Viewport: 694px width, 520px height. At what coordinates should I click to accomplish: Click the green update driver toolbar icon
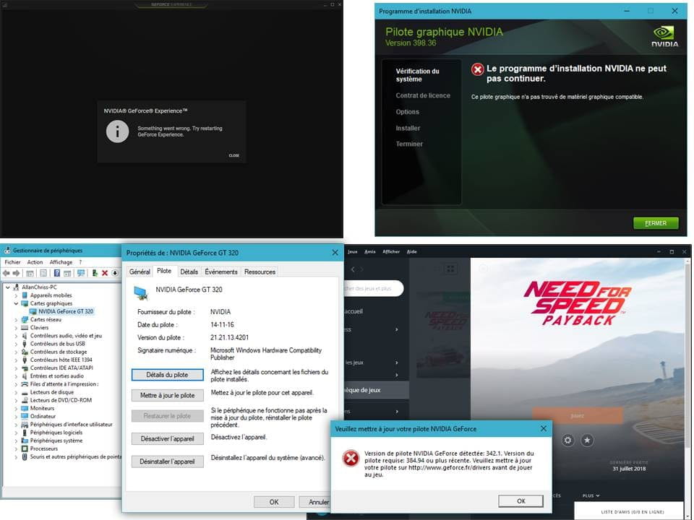pos(95,273)
